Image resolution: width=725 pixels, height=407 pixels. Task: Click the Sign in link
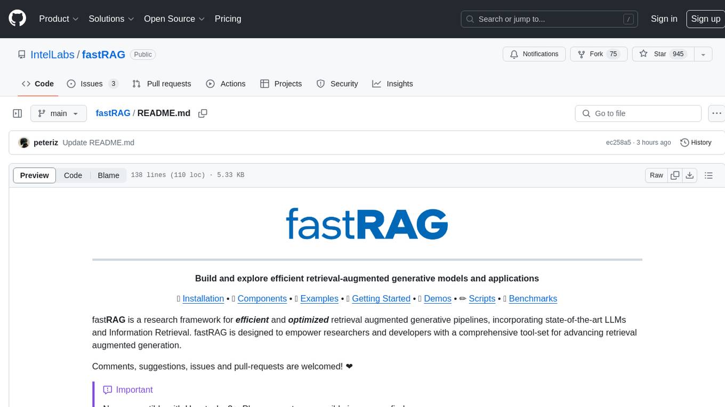pos(664,19)
